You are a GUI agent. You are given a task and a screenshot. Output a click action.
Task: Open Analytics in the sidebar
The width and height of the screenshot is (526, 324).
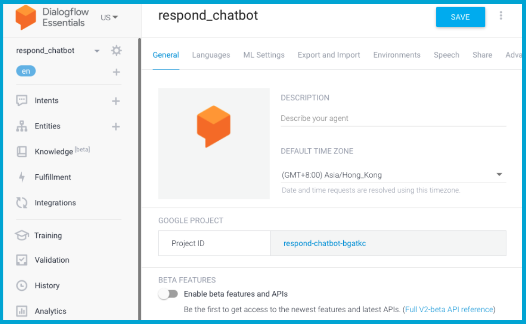click(51, 311)
